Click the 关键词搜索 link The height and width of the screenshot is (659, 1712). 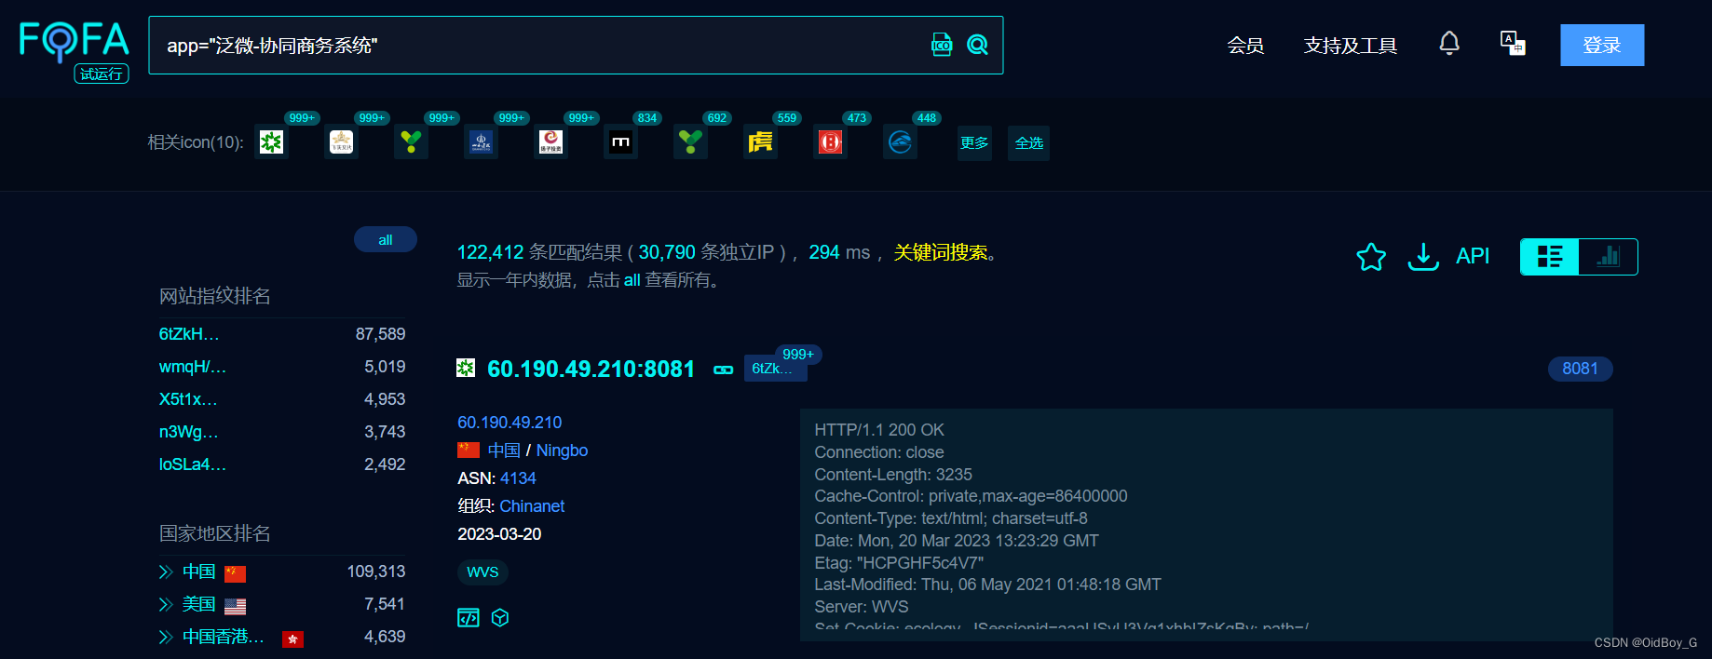pos(941,252)
